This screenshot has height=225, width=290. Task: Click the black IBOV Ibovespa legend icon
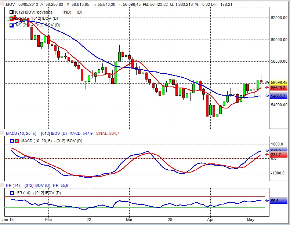pyautogui.click(x=12, y=12)
